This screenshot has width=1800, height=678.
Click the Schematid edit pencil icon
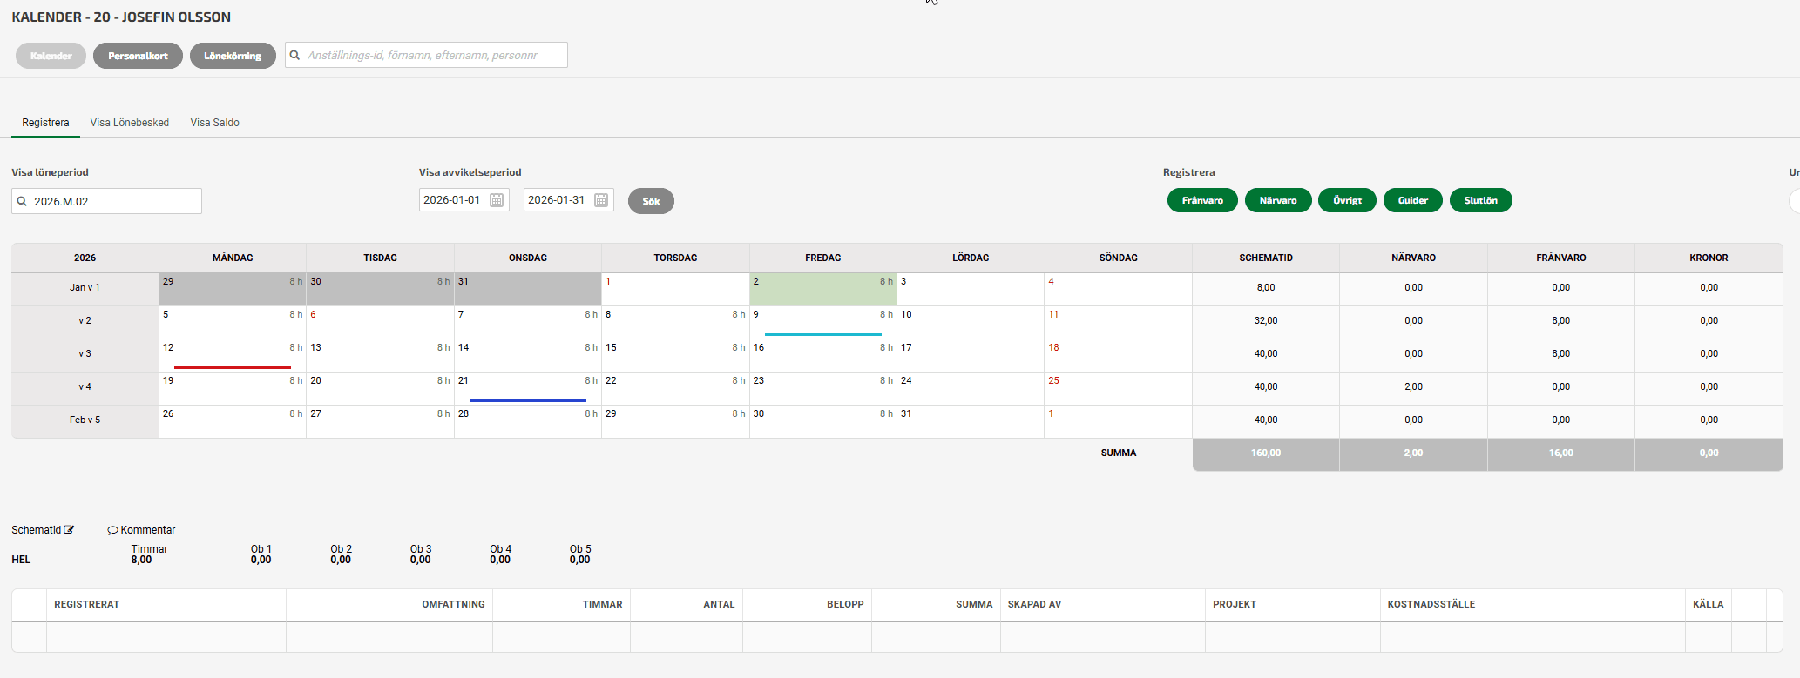[x=70, y=529]
